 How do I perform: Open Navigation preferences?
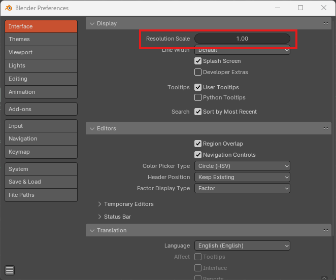coord(41,138)
